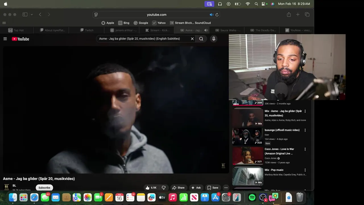Open Finder from the Dock

[x=13, y=197]
